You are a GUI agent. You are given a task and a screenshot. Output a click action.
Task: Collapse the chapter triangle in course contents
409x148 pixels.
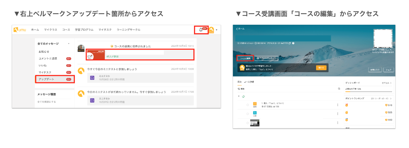click(x=239, y=96)
